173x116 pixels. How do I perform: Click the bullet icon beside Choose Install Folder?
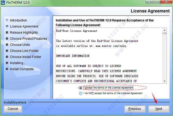coord(7,57)
